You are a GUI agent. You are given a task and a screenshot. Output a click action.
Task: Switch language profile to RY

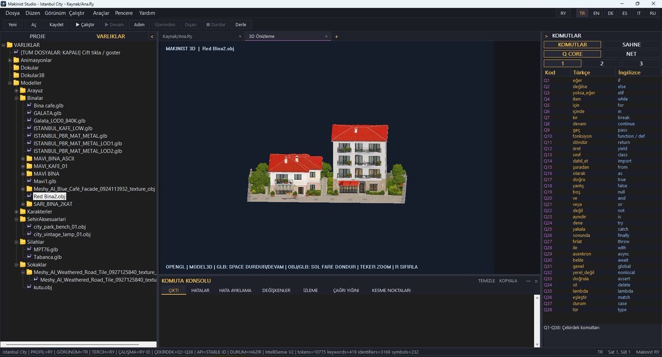coord(563,13)
